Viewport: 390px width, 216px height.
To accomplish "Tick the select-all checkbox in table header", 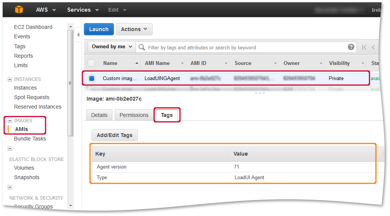I will coord(92,63).
